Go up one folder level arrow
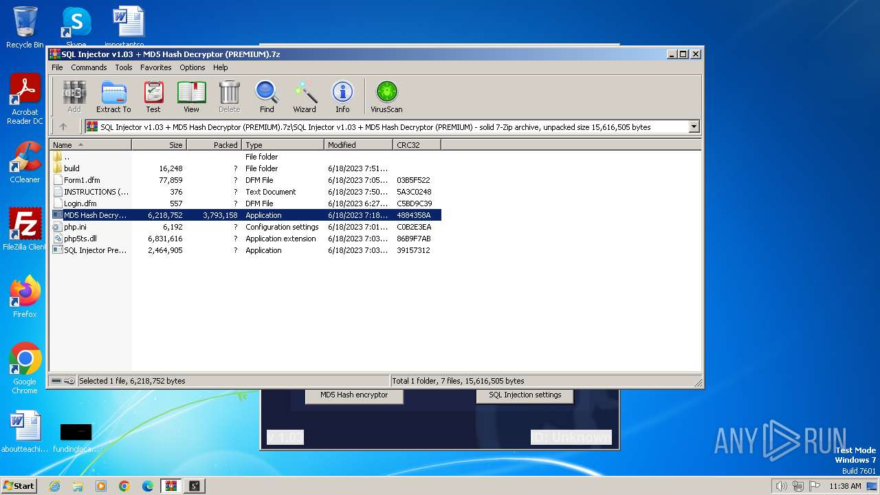880x495 pixels. 63,126
